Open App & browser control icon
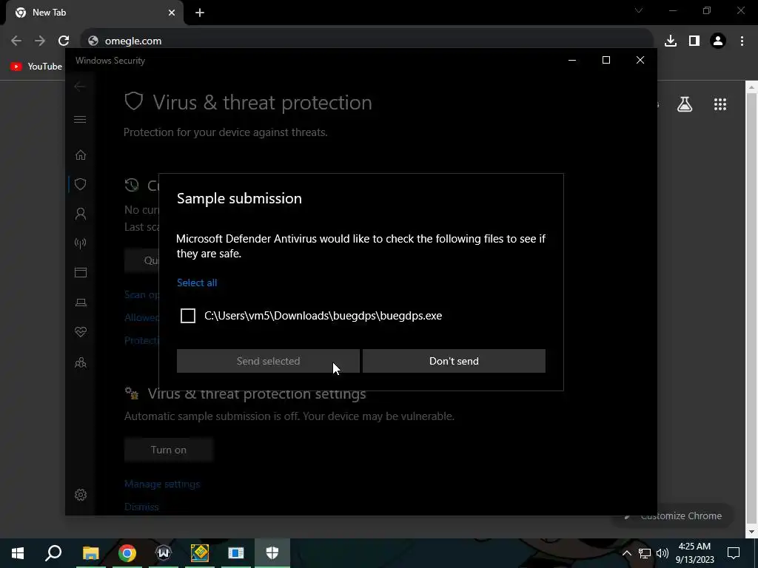This screenshot has width=758, height=568. (x=81, y=272)
